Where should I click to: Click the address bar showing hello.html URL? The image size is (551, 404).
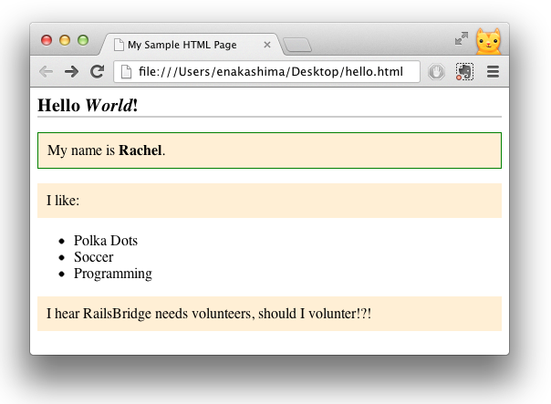(x=274, y=72)
